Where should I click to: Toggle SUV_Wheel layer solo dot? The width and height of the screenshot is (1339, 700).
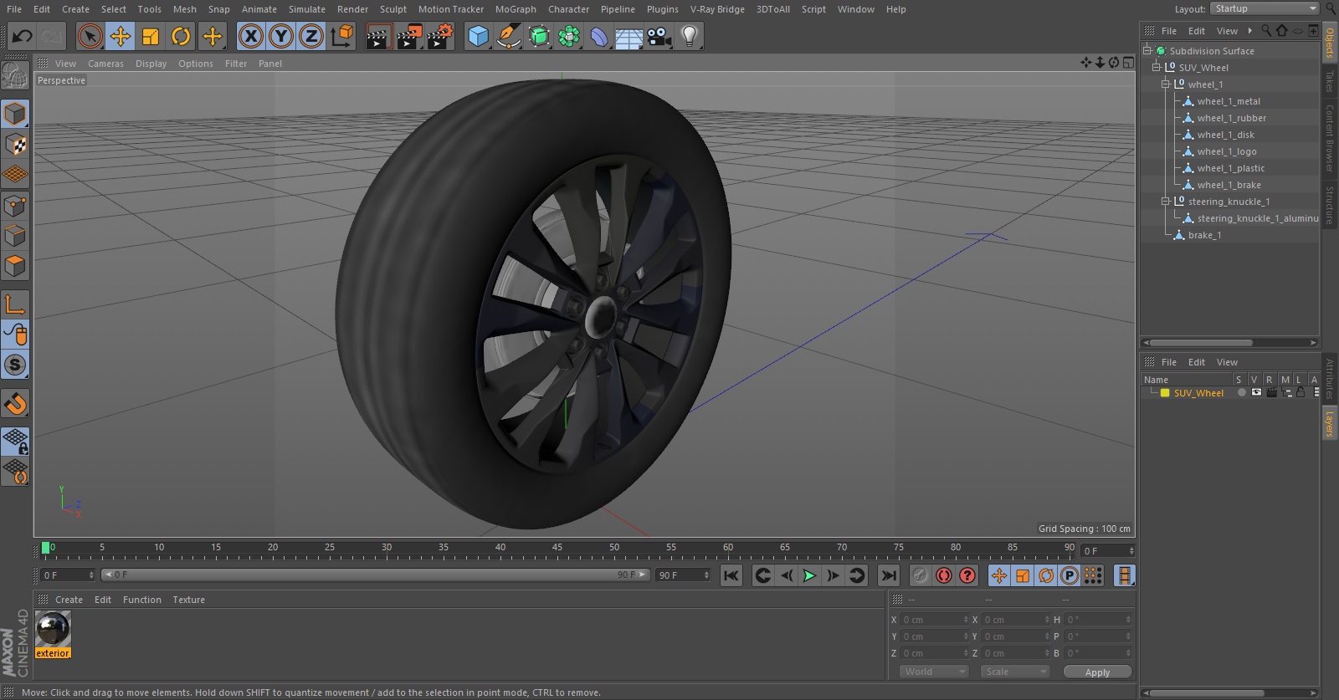(1241, 392)
